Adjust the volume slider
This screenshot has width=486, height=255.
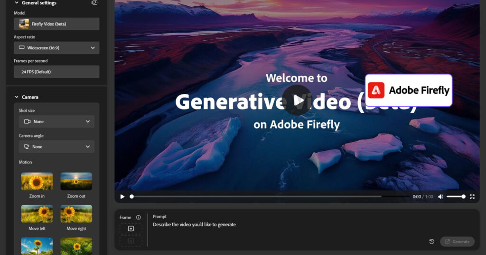456,197
